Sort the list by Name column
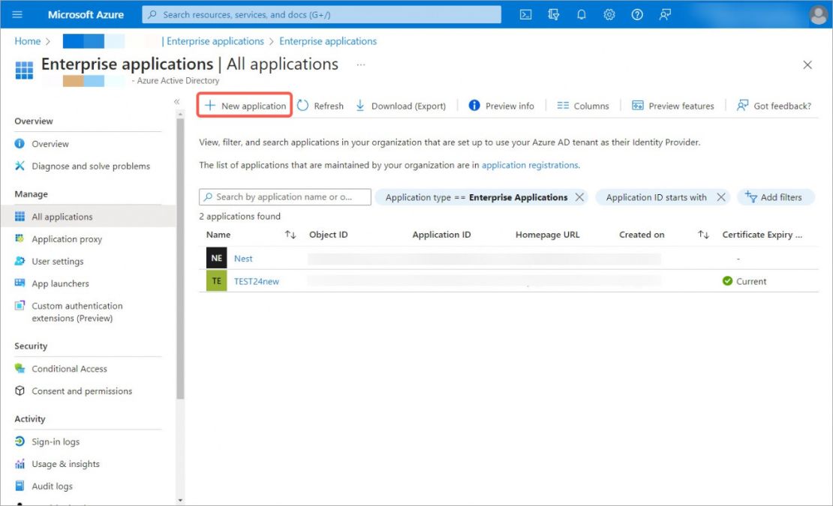This screenshot has height=506, width=833. (290, 235)
